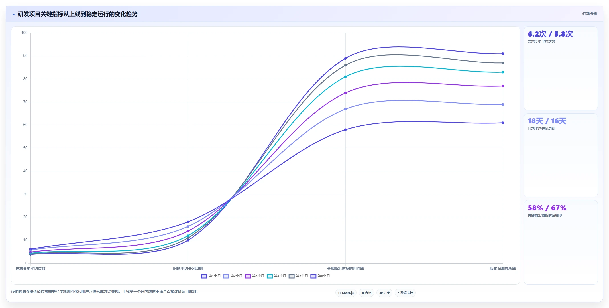
Task: Select the cyan 问题平均关闭周期 point at 12
Action: 188,236
